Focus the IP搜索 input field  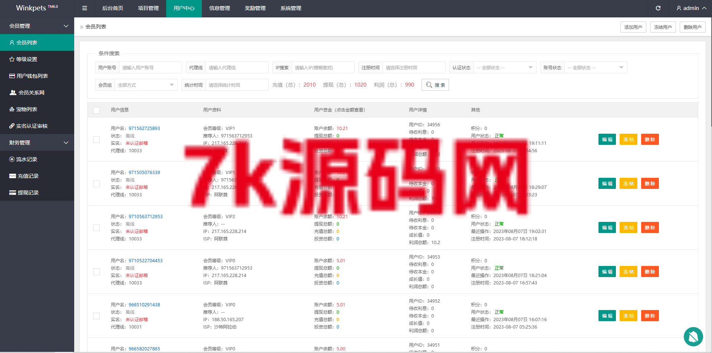point(323,67)
